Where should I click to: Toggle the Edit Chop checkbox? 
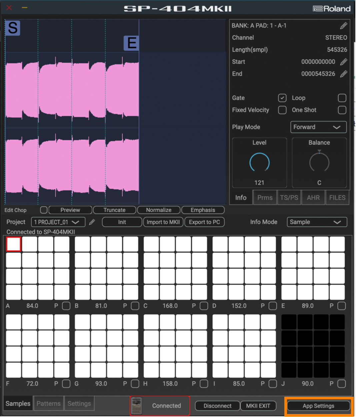44,210
